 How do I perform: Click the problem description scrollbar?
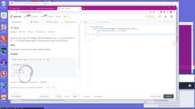pos(79,48)
